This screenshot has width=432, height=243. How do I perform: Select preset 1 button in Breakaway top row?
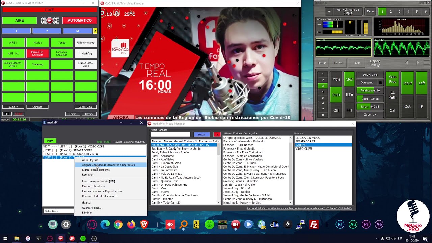(382, 11)
